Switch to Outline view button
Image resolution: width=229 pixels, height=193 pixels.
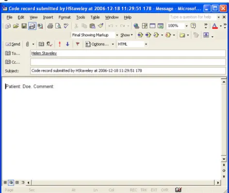23,182
